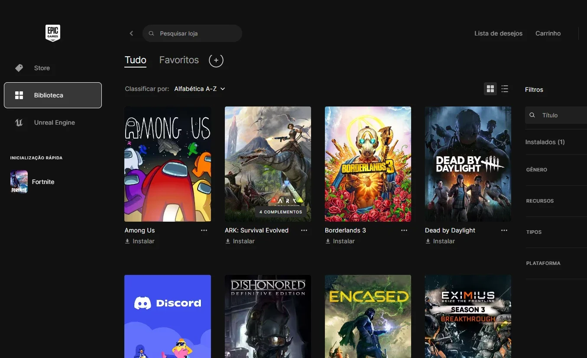Install Borderlands 3
587x358 pixels.
tap(340, 241)
